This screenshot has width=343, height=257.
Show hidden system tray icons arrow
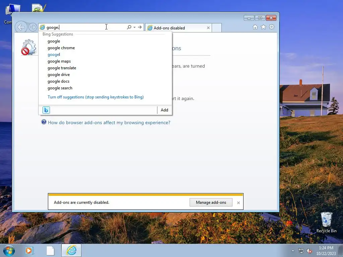[293, 251]
